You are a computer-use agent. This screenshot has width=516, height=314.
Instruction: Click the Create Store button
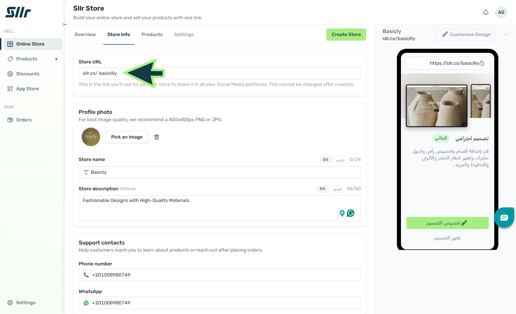coord(346,35)
